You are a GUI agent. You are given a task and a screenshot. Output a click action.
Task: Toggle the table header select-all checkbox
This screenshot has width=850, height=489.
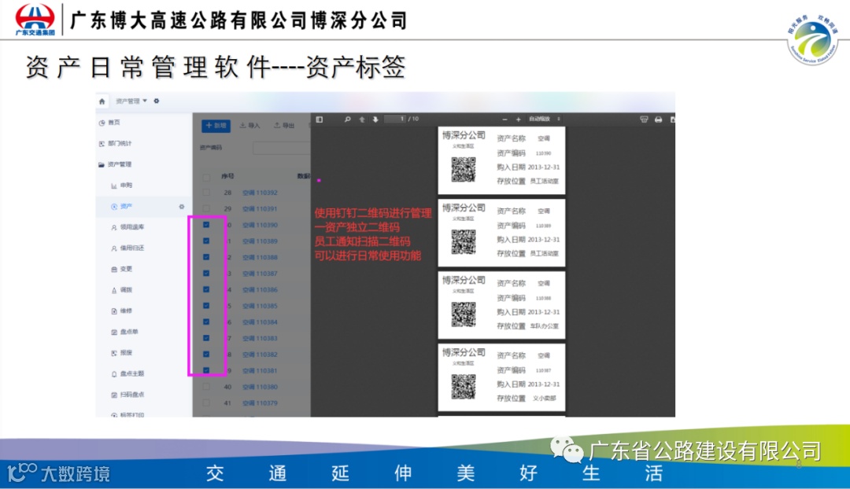[206, 177]
